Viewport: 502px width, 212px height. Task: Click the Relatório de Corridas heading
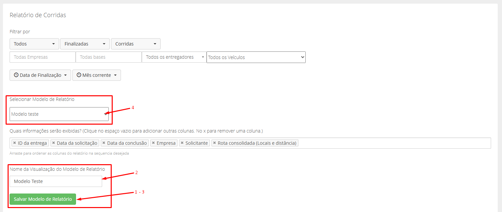(38, 15)
